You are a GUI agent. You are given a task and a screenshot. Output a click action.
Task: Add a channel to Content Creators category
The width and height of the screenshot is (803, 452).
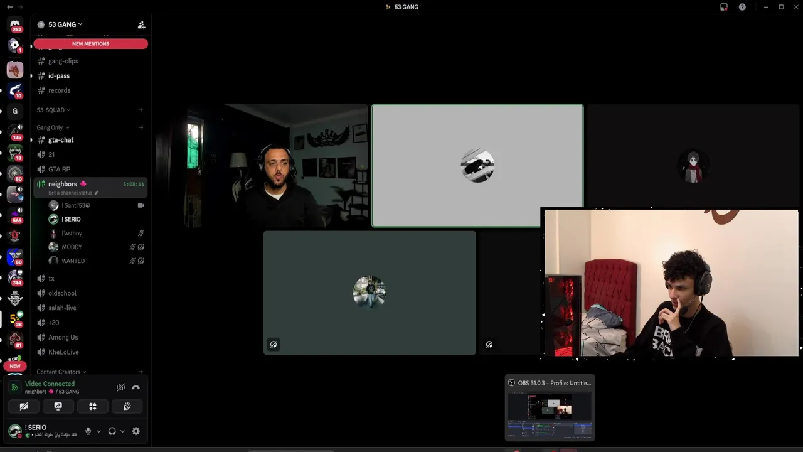point(141,372)
